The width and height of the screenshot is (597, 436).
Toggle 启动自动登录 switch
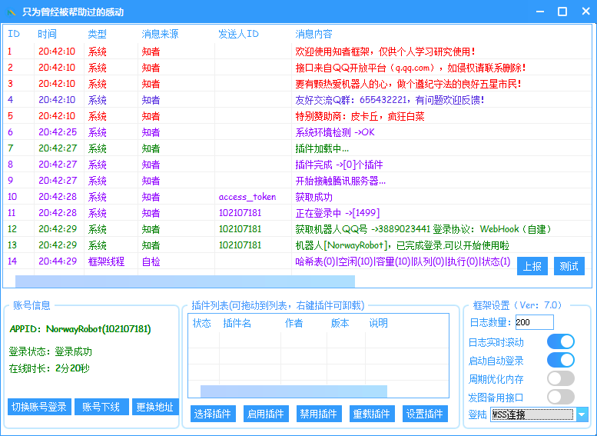coord(560,360)
